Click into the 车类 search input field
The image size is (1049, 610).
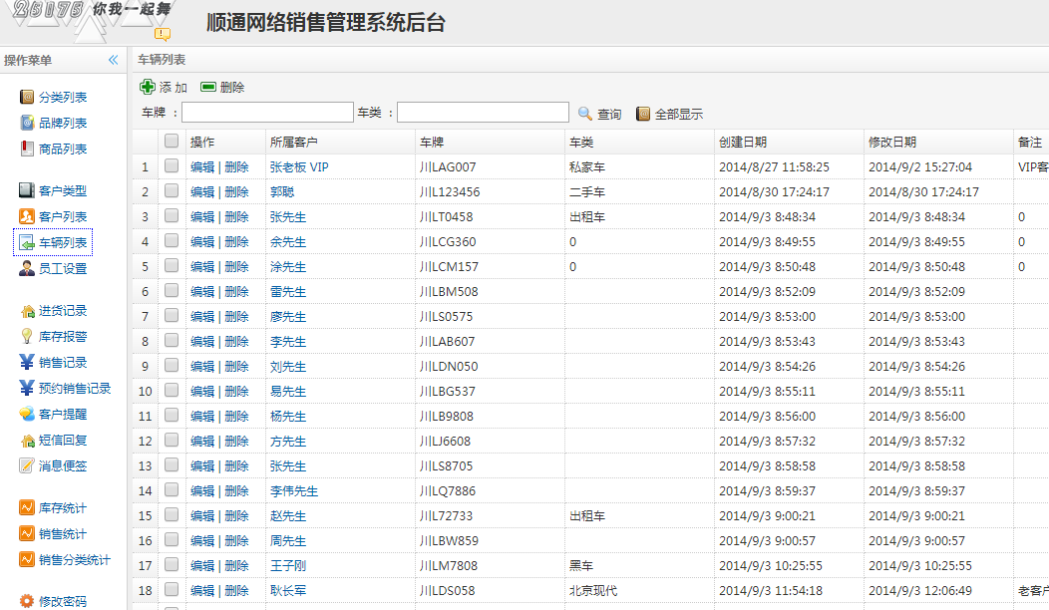click(483, 113)
